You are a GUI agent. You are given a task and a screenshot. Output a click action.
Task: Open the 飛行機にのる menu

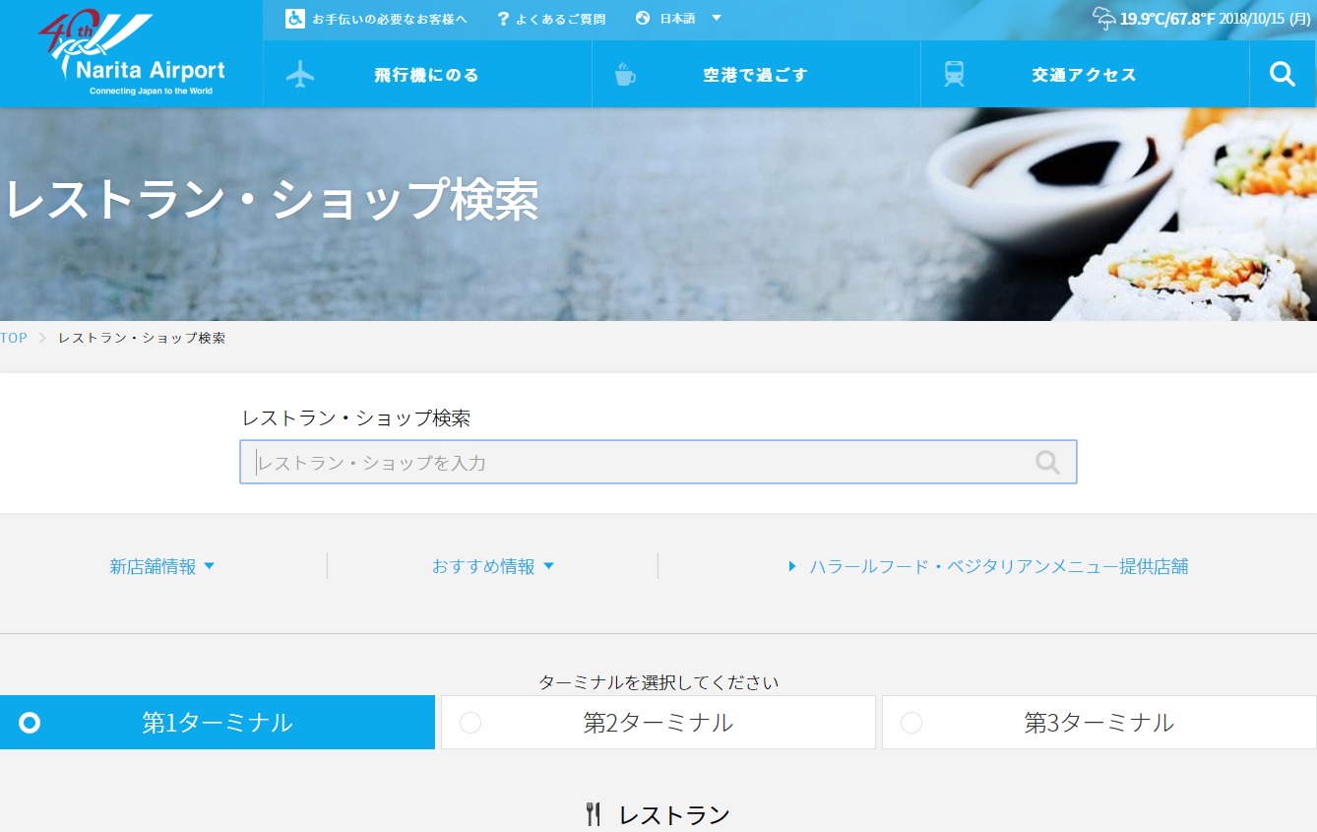click(426, 75)
